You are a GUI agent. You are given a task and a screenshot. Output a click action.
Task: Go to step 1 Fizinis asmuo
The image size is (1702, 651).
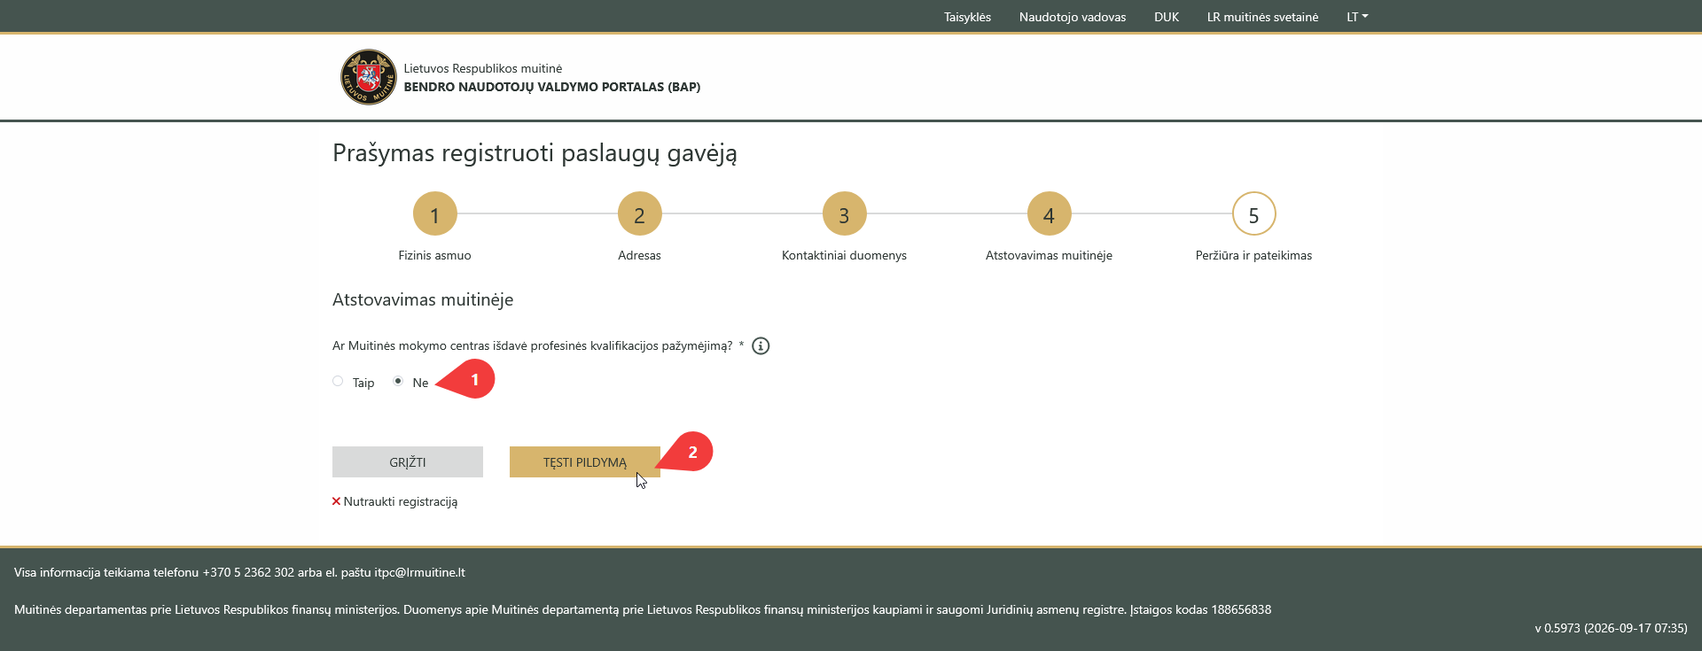pyautogui.click(x=434, y=213)
